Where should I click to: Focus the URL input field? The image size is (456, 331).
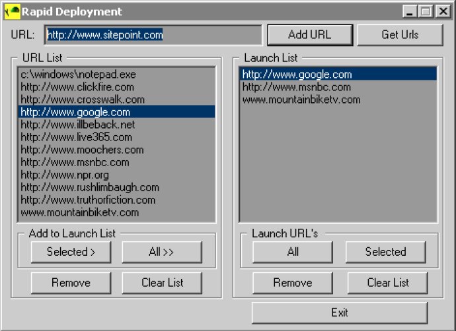[x=153, y=35]
